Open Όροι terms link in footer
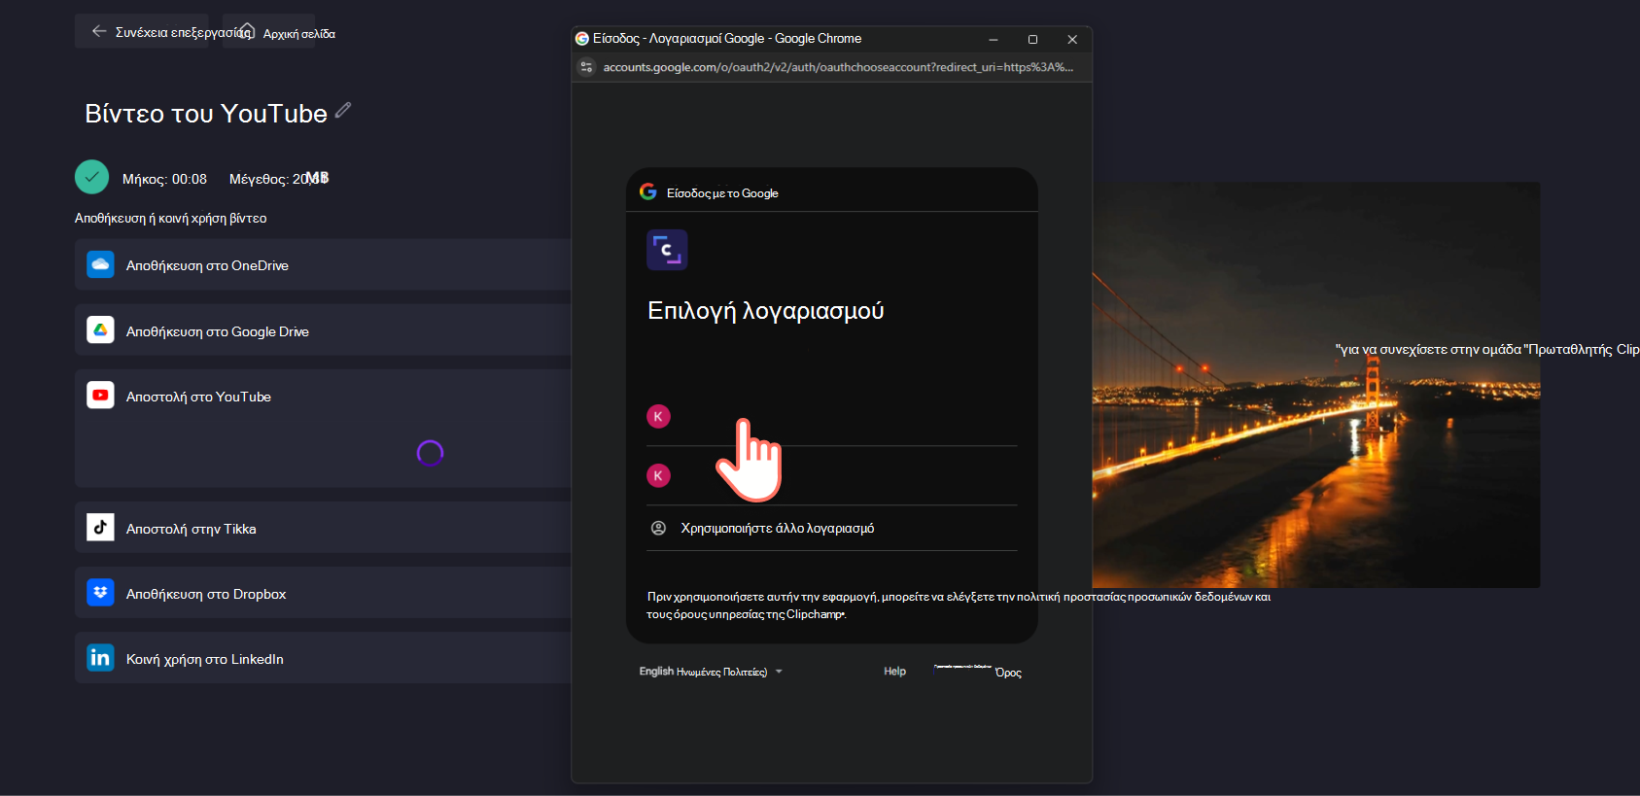The width and height of the screenshot is (1640, 796). pyautogui.click(x=1008, y=673)
